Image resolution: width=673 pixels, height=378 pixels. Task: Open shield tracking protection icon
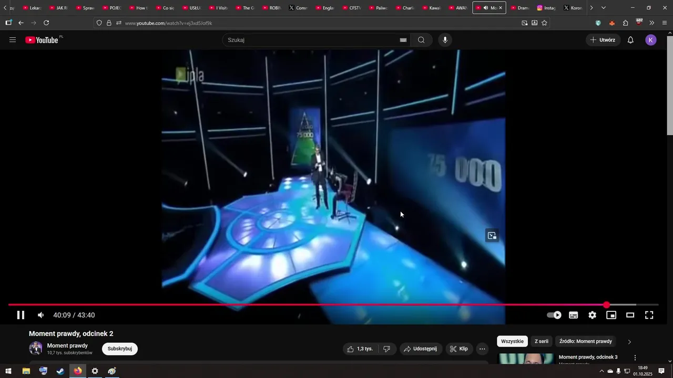(x=99, y=23)
